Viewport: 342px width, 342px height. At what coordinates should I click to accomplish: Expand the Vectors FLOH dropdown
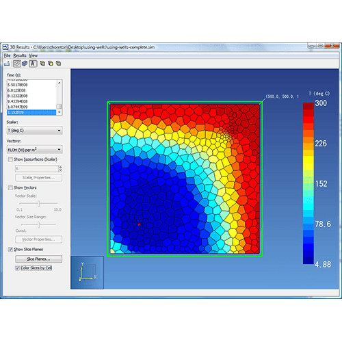click(34, 150)
